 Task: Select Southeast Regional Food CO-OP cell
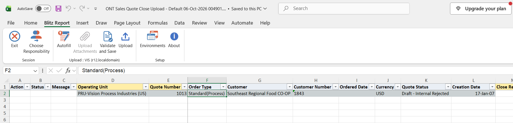click(260, 94)
